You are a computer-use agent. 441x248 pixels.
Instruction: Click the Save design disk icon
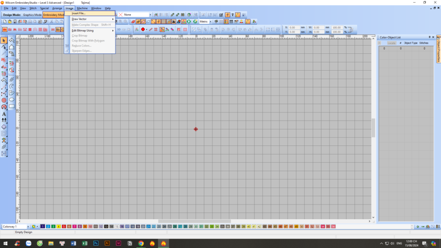[15, 22]
